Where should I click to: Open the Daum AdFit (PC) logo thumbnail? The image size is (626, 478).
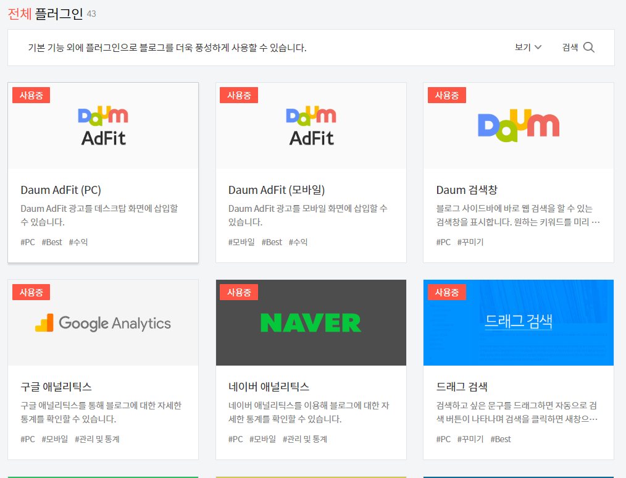(103, 126)
